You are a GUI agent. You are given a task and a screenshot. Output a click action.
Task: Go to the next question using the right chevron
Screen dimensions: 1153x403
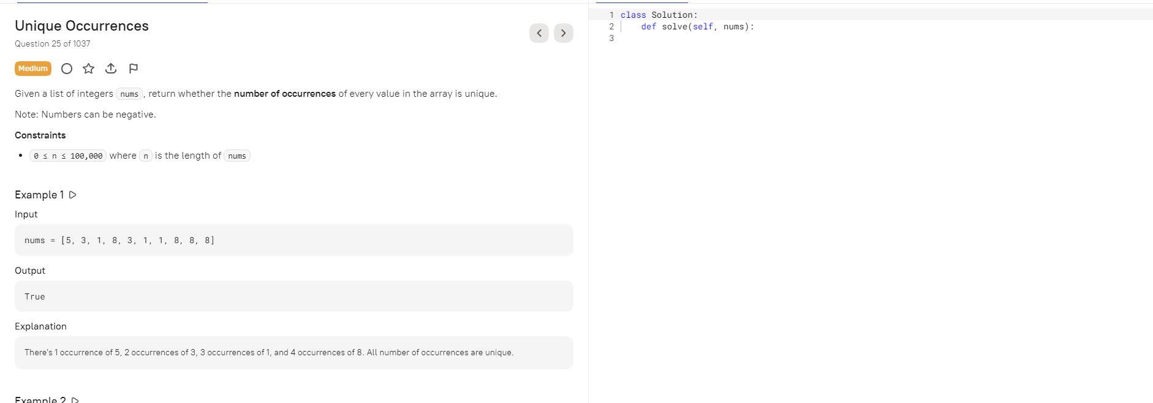(562, 32)
